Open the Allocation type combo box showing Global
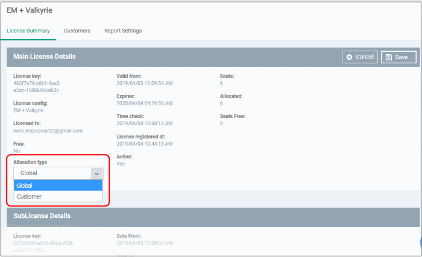Viewport: 422px width, 257px height. pos(58,173)
